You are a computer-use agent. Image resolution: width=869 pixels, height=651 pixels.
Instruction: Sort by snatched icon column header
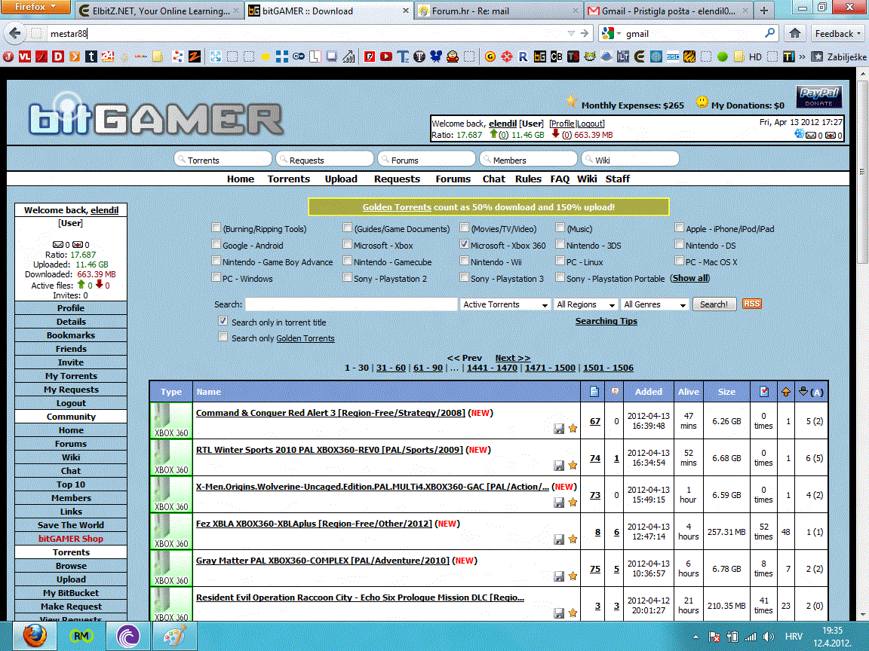tap(763, 392)
